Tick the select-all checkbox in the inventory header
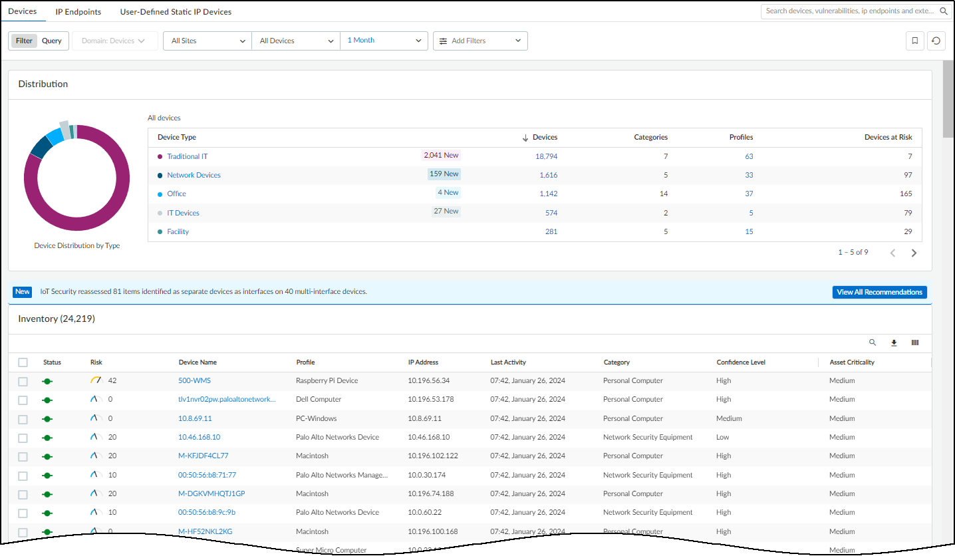Screen dimensions: 955x556 (x=23, y=362)
